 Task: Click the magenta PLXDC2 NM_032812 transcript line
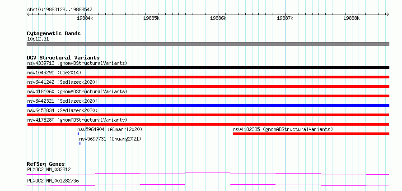click(x=208, y=173)
